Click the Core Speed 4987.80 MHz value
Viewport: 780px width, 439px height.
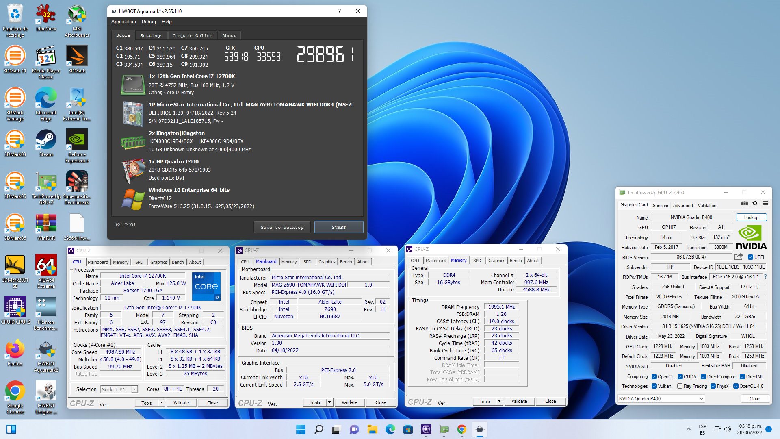click(x=120, y=352)
